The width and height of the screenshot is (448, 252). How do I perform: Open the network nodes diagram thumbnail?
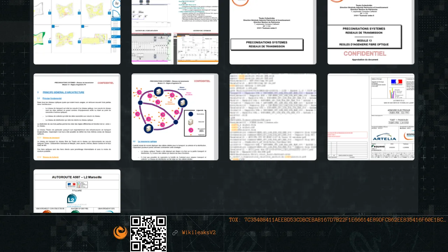(x=175, y=117)
